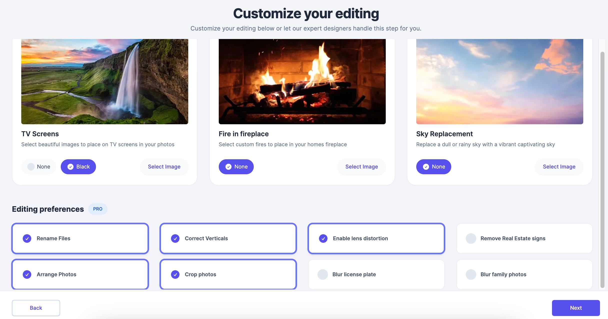The image size is (608, 319).
Task: Select None option for Fire in fireplace
Action: pos(236,167)
